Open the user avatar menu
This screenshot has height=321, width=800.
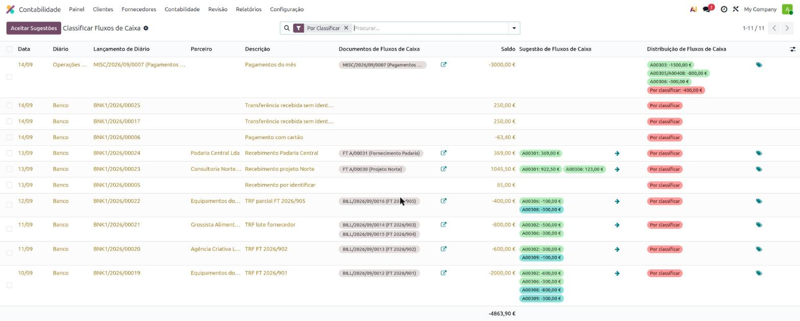coord(787,9)
